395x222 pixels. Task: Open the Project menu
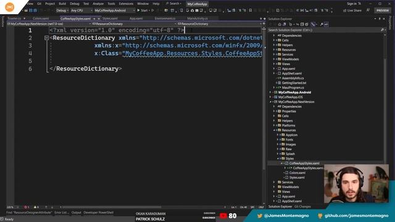[50, 4]
